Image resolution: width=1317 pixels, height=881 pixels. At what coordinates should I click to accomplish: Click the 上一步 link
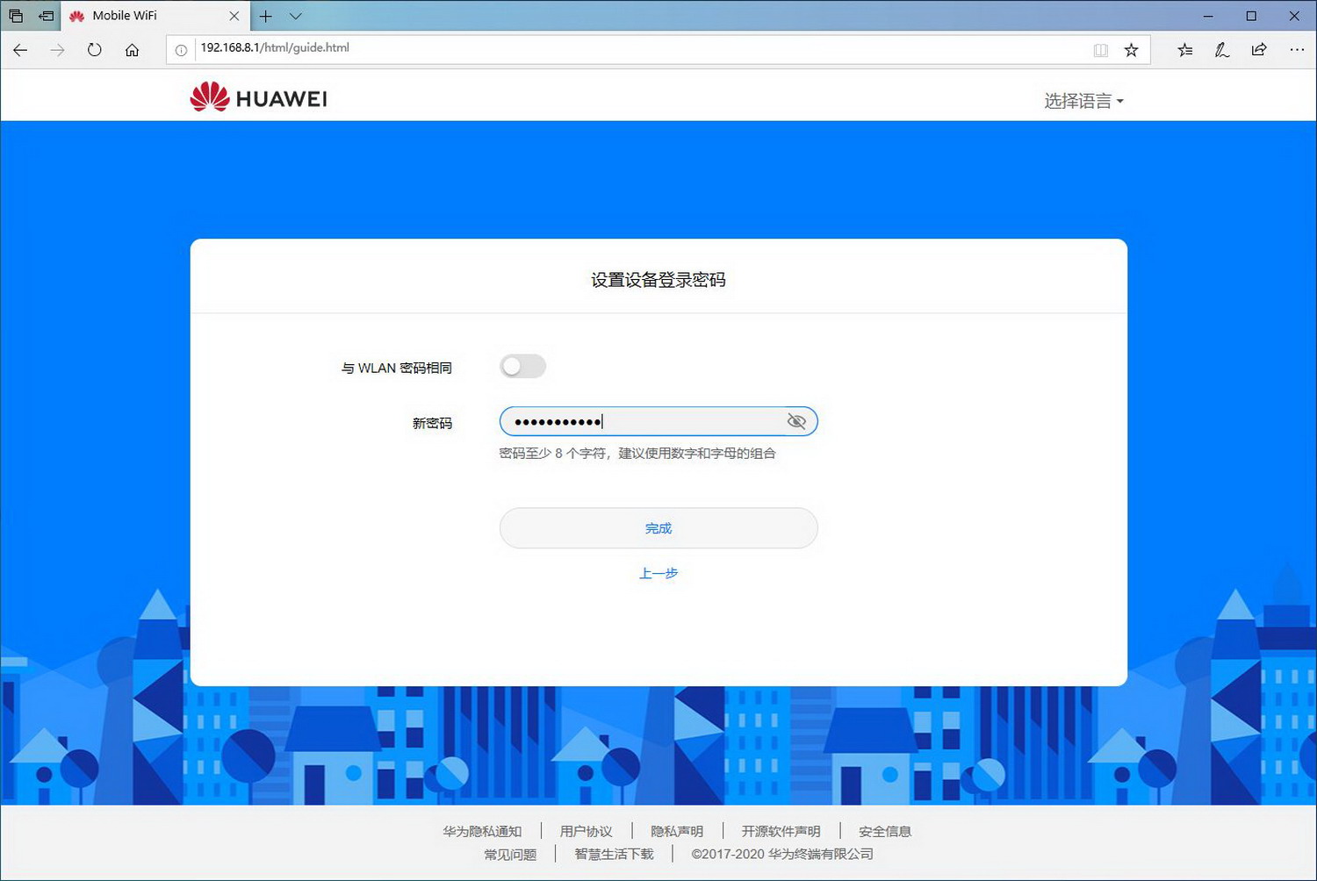pos(658,573)
